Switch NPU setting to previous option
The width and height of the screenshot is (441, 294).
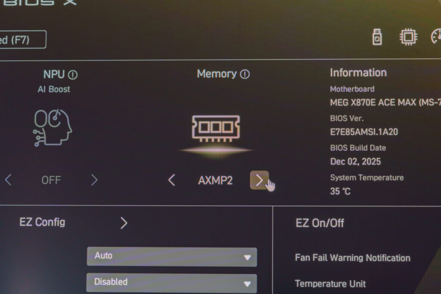[8, 180]
